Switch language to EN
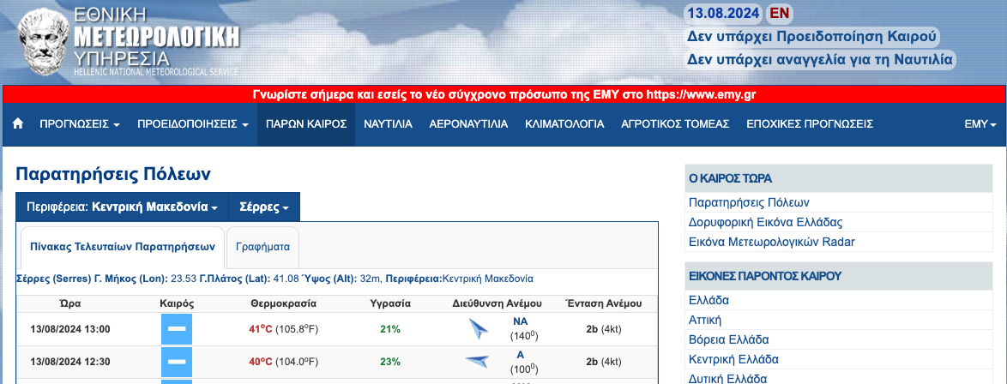This screenshot has height=384, width=1007. (779, 13)
